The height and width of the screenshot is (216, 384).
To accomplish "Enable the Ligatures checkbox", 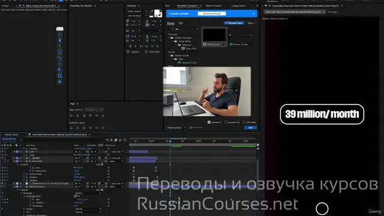I will tap(128, 52).
